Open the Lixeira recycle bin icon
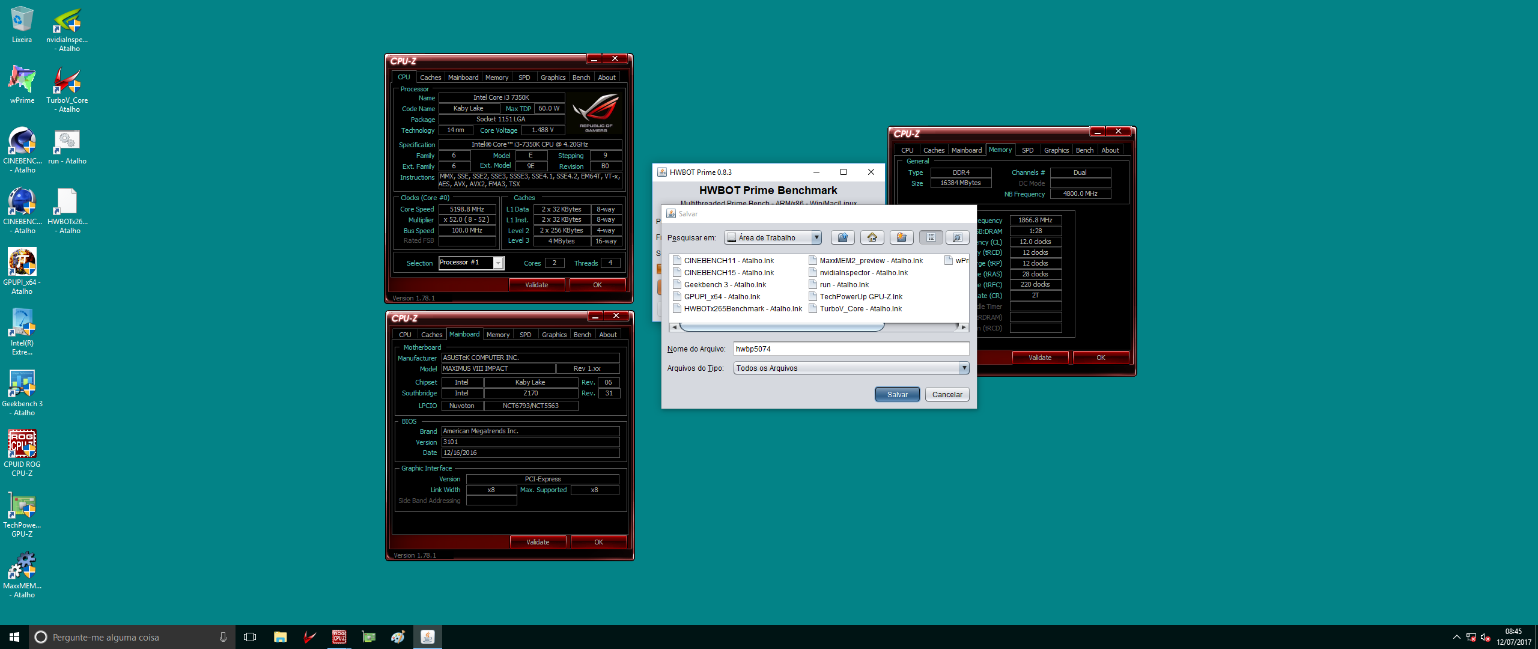Screen dimensions: 1538x649 [x=22, y=24]
